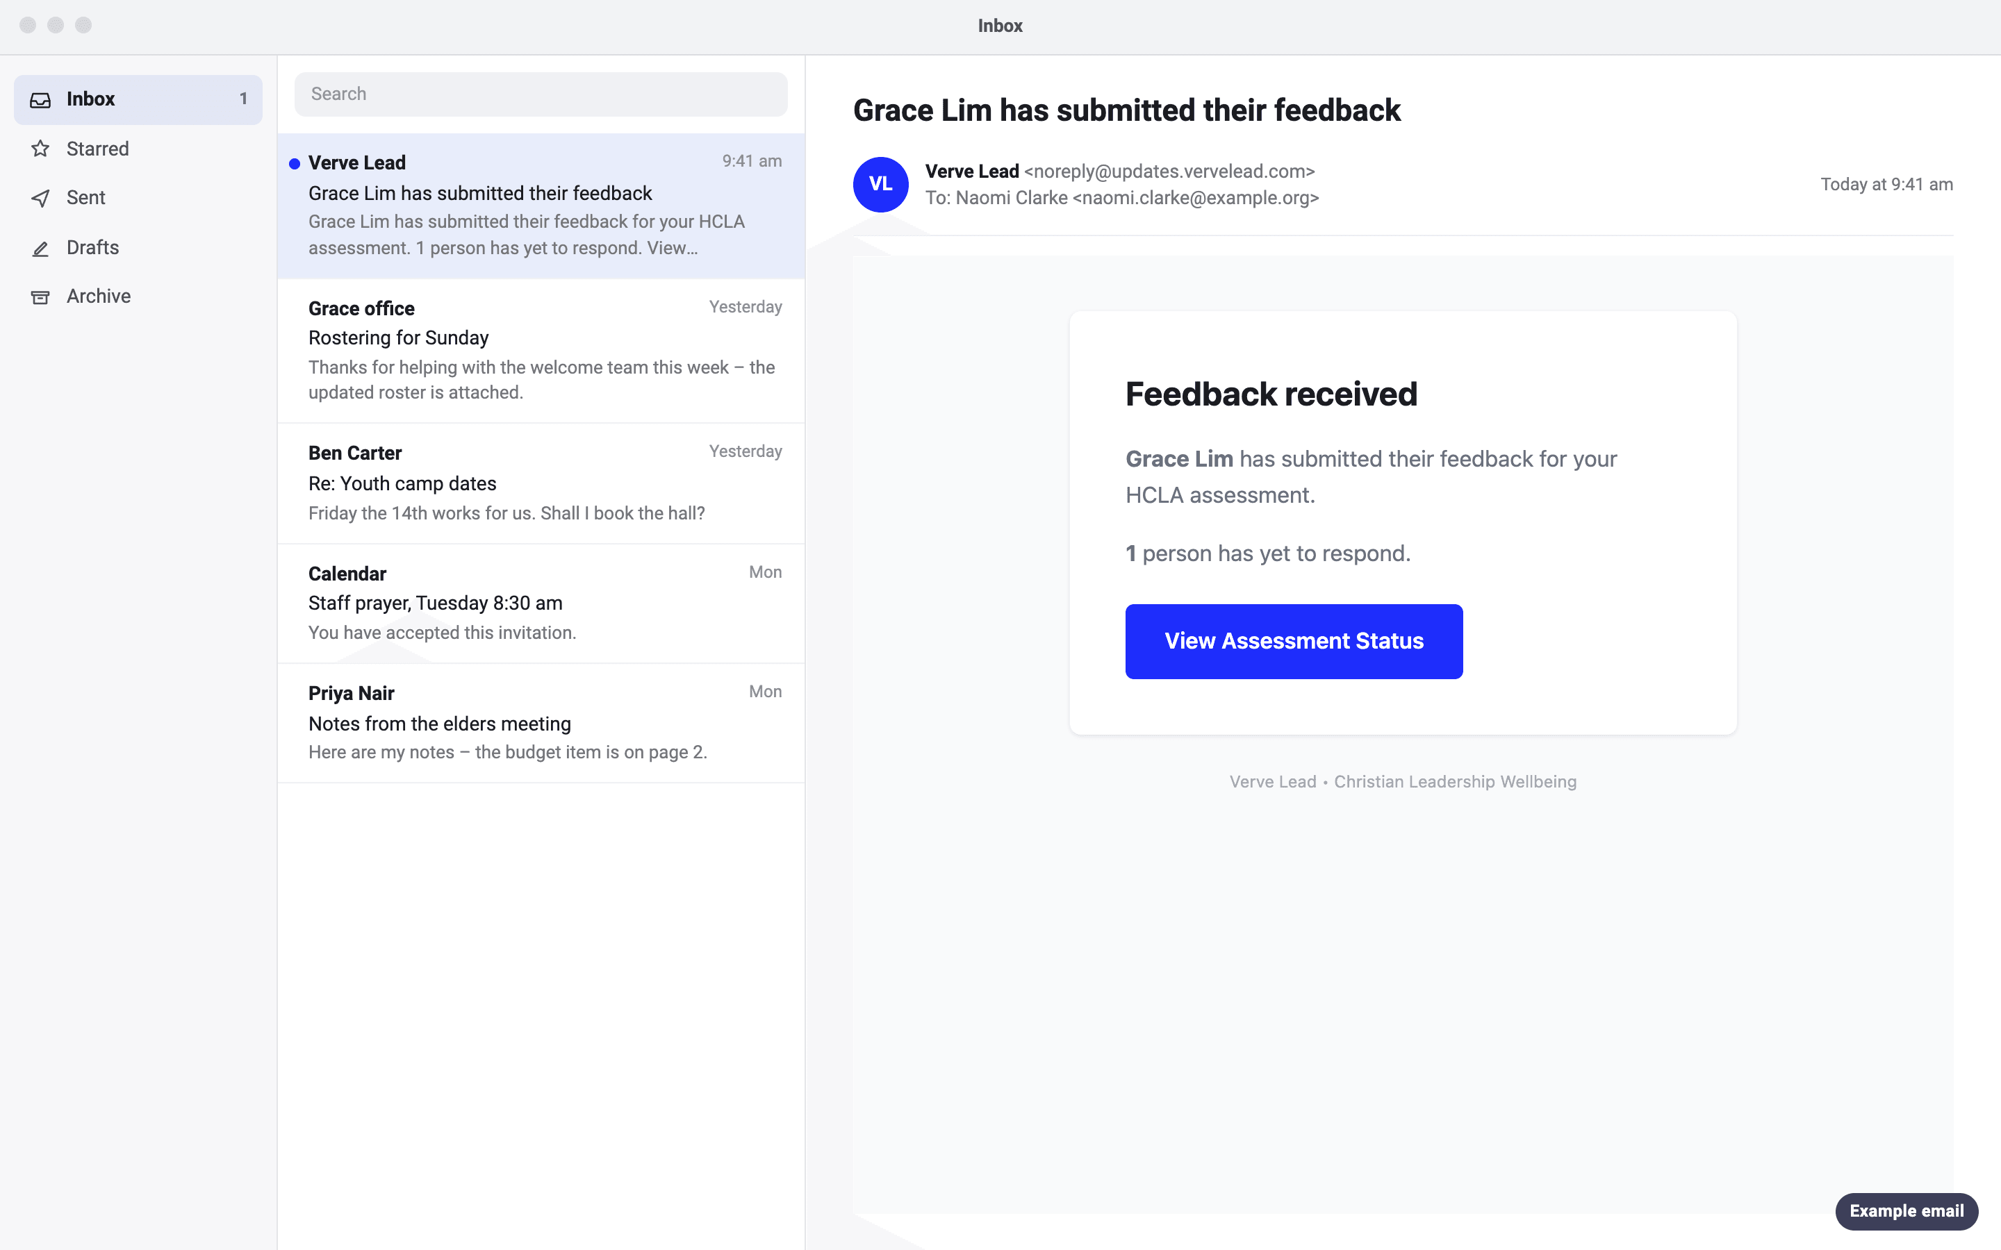The height and width of the screenshot is (1250, 2001).
Task: Click the Example email badge
Action: [1907, 1211]
